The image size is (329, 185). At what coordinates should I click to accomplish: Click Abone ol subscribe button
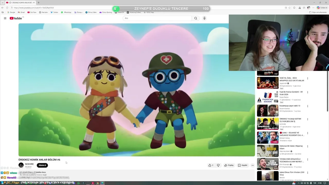[x=42, y=165]
